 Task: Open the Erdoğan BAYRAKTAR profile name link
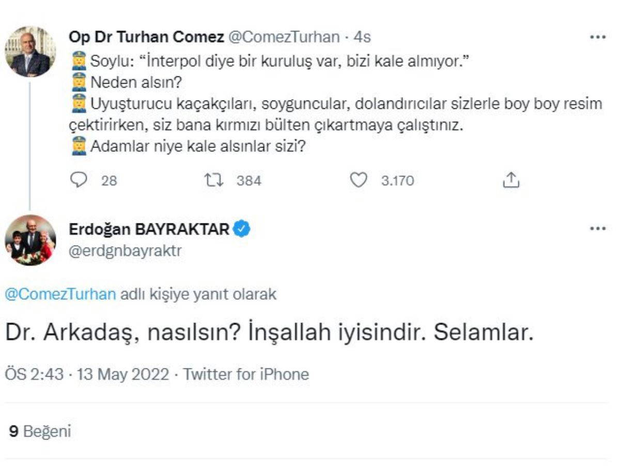[x=149, y=229]
